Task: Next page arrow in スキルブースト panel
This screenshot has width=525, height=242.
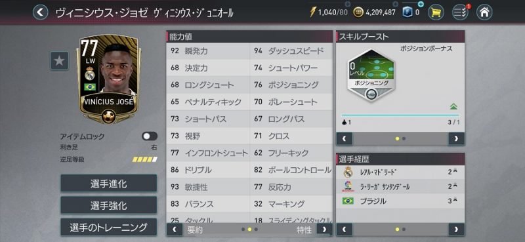Action: [x=456, y=138]
